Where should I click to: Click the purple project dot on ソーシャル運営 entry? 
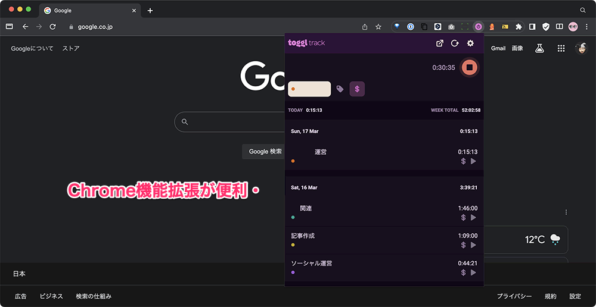coord(293,272)
